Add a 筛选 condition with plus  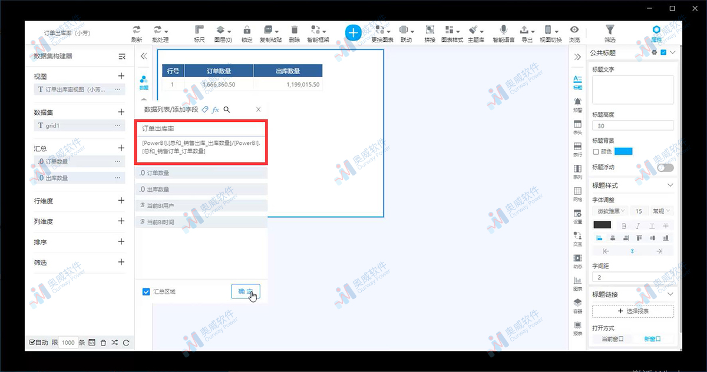click(x=121, y=262)
